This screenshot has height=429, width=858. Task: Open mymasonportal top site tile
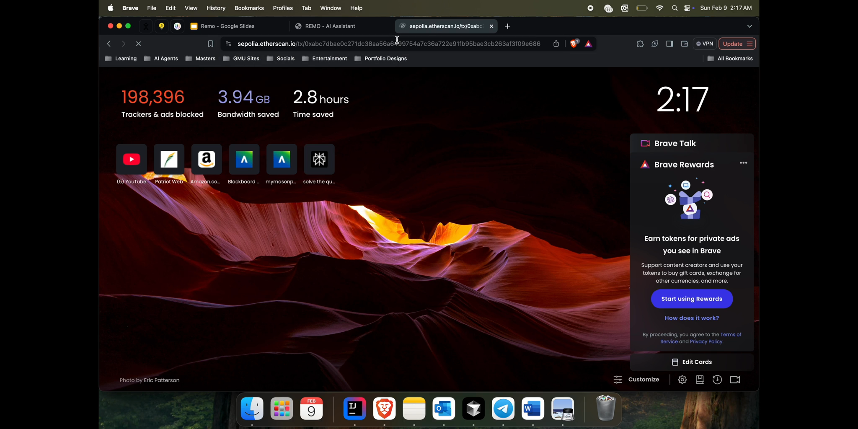[282, 159]
